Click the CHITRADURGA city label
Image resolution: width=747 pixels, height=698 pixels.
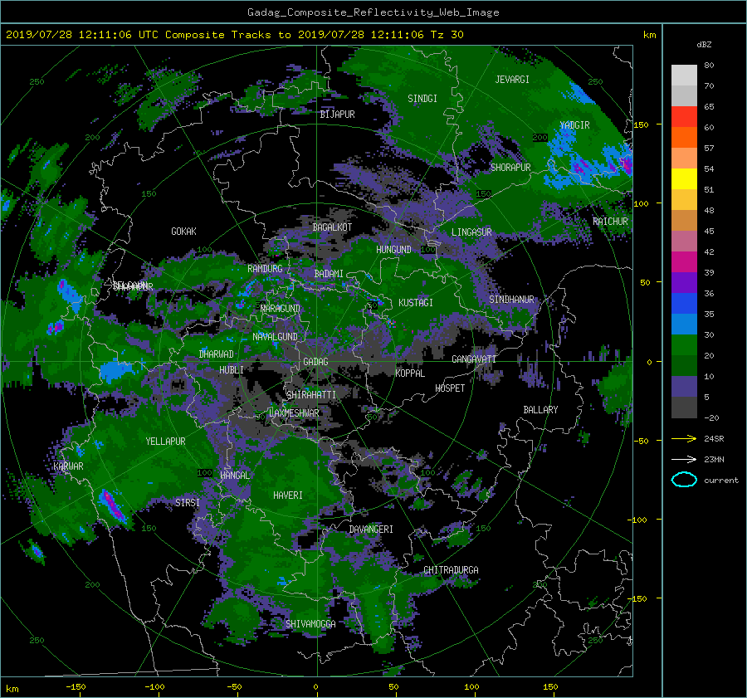tap(451, 570)
